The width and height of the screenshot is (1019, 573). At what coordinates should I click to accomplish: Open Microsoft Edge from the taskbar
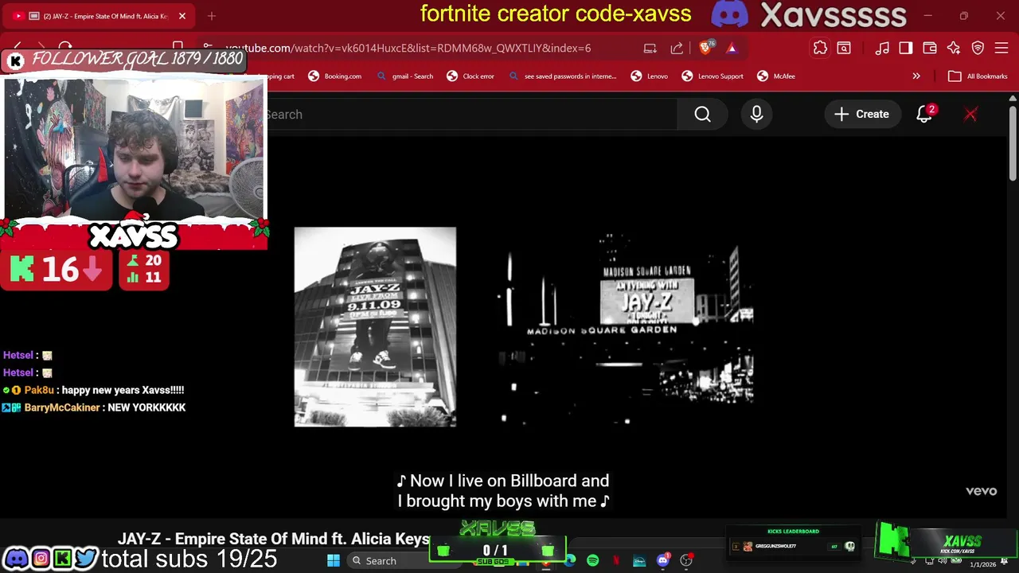tap(569, 560)
